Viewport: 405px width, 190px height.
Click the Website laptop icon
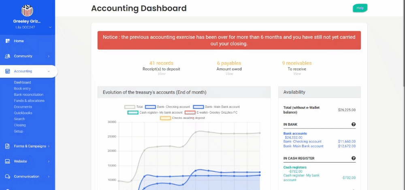coord(7,161)
